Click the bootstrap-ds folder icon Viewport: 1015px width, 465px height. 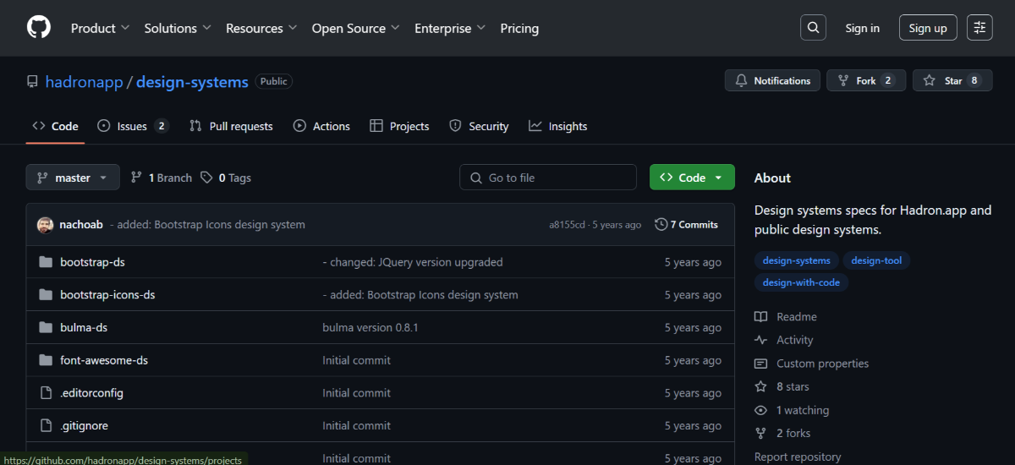[46, 262]
